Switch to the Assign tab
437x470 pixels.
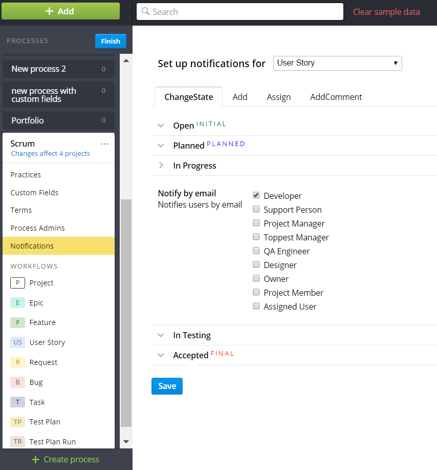tap(278, 97)
